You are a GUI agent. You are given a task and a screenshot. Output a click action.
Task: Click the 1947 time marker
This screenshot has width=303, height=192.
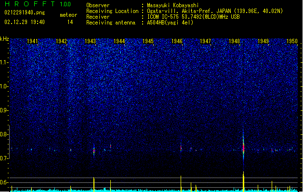tap(205, 41)
